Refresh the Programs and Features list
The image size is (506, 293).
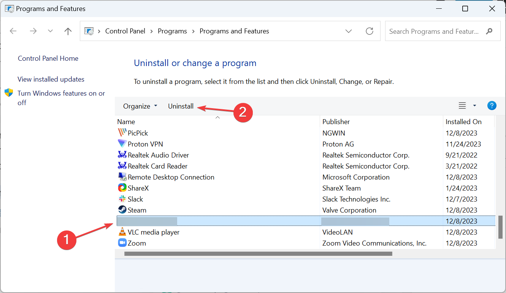[x=370, y=31]
